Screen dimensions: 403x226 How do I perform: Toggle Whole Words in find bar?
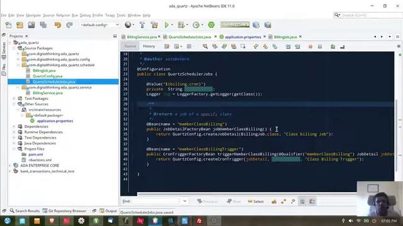point(283,202)
